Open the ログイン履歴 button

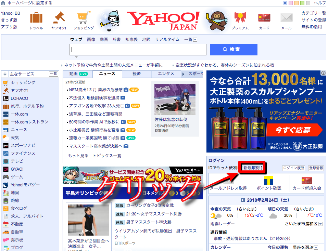click(x=293, y=168)
